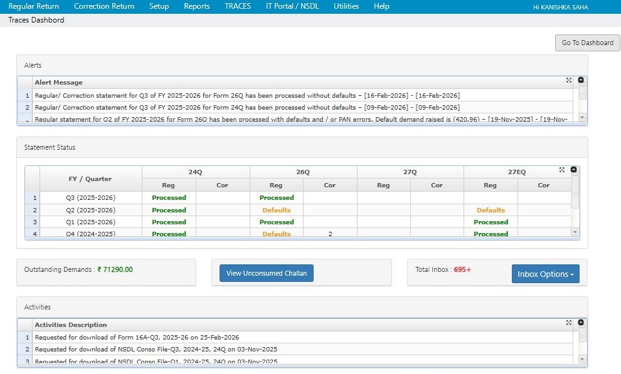The width and height of the screenshot is (621, 374).
Task: Open the Help menu
Action: (381, 6)
